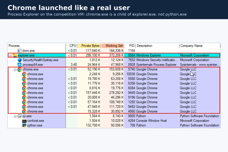This screenshot has height=152, width=228.
Task: Click the SecurityHealthSystray.exe shield icon
Action: pyautogui.click(x=20, y=60)
